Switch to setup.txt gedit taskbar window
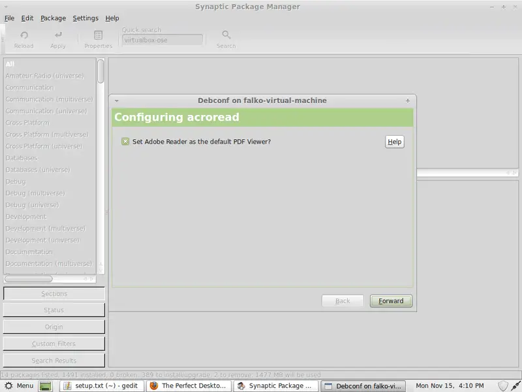522x392 pixels. 102,386
